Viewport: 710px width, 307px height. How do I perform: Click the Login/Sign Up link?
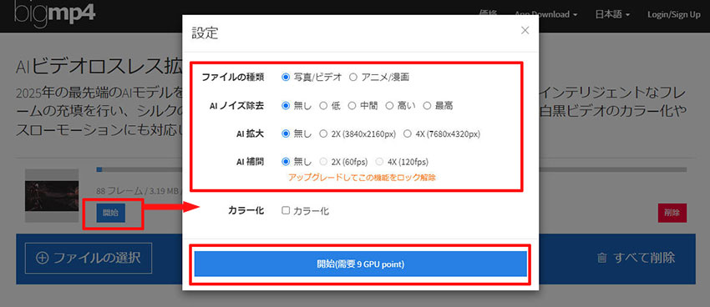(674, 14)
